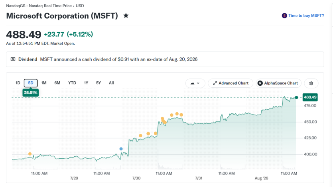The height and width of the screenshot is (187, 333).
Task: Click the 450.00 axis value
Action: (x=310, y=122)
